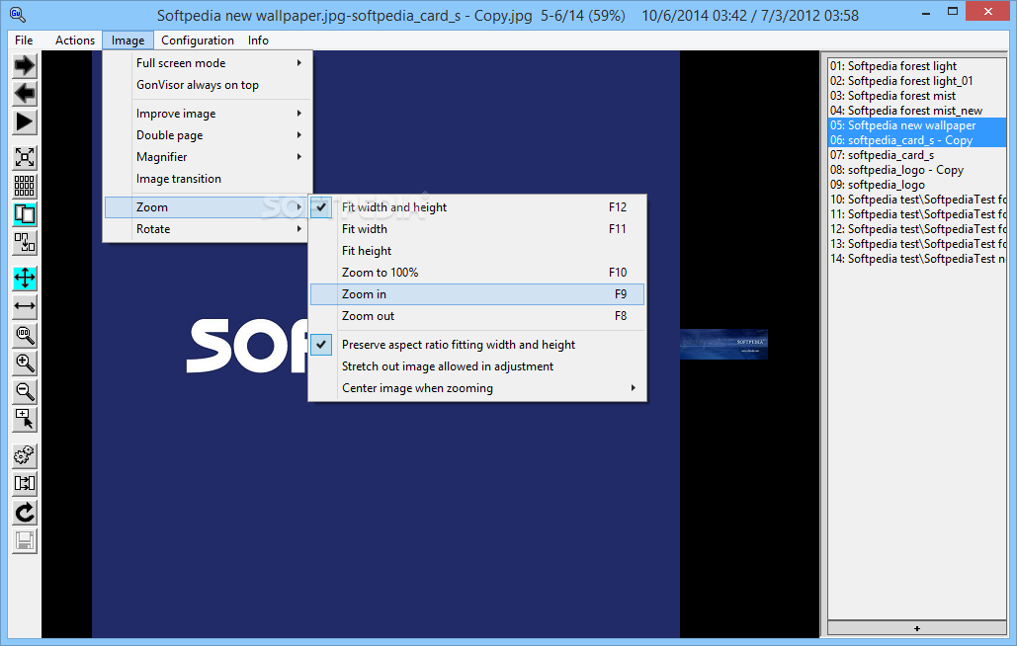Activate the magnifier selection cursor icon

coord(25,421)
